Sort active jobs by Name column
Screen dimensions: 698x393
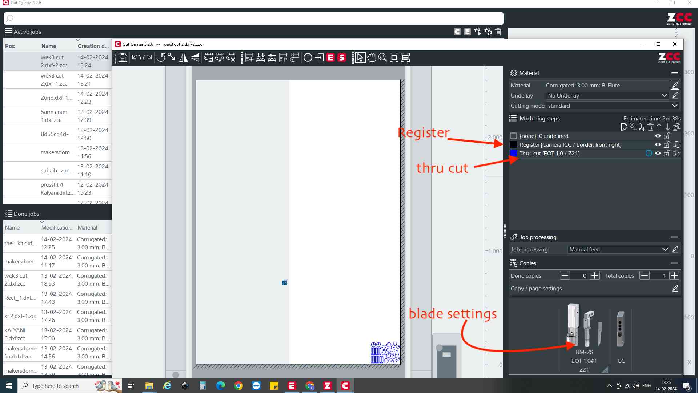(49, 46)
